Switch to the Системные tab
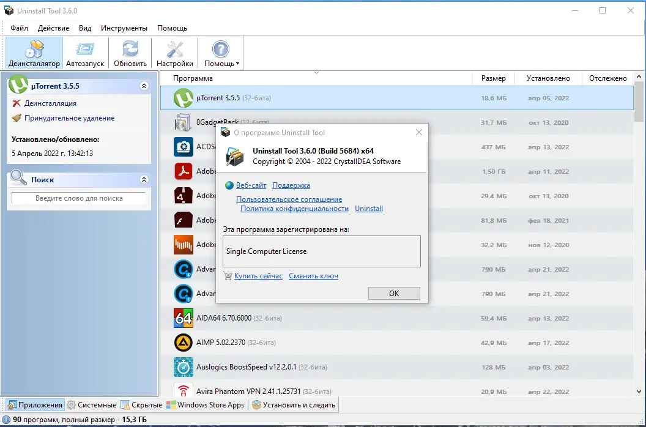The image size is (646, 427). (92, 405)
